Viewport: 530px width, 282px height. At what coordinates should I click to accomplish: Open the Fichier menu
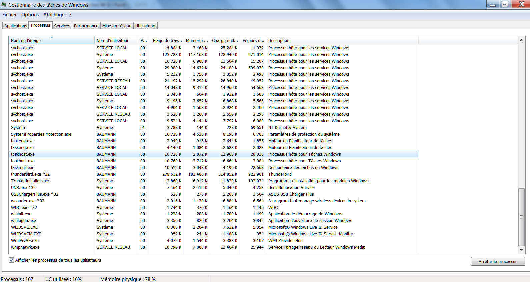tap(9, 15)
